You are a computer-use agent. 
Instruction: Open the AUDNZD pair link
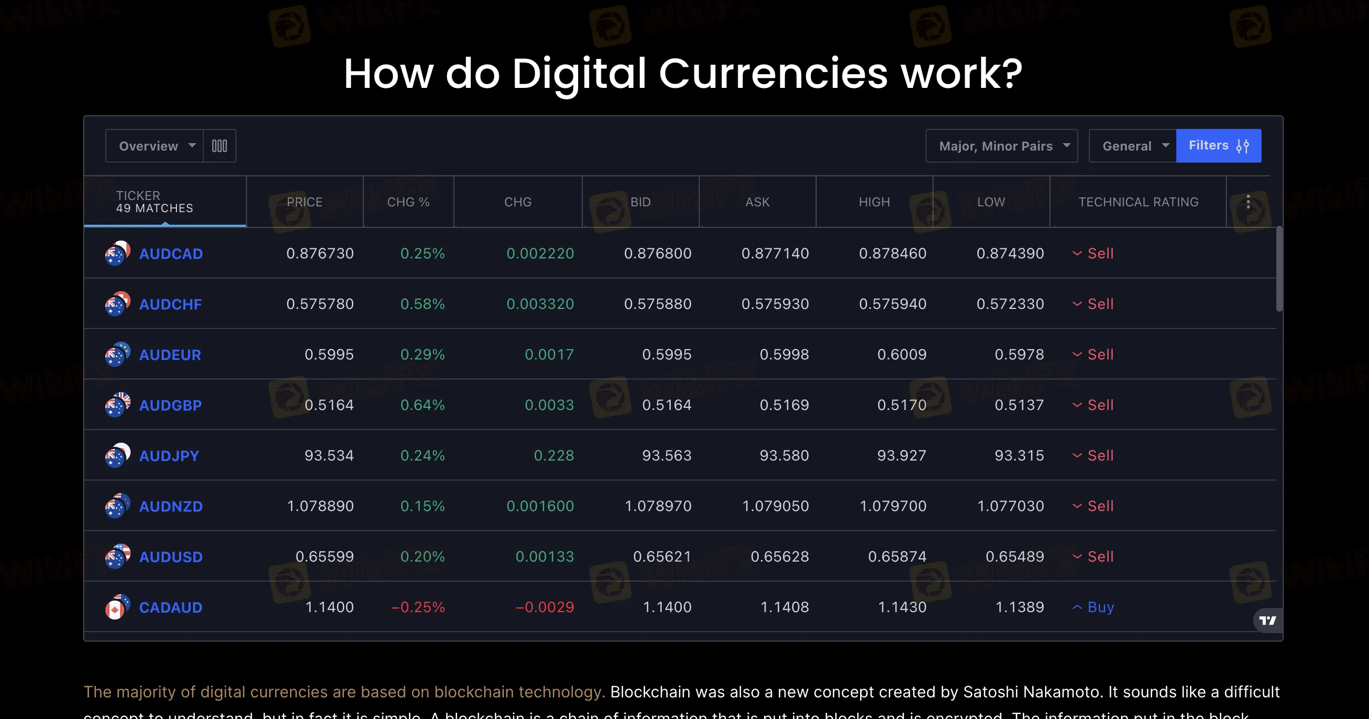pos(171,506)
